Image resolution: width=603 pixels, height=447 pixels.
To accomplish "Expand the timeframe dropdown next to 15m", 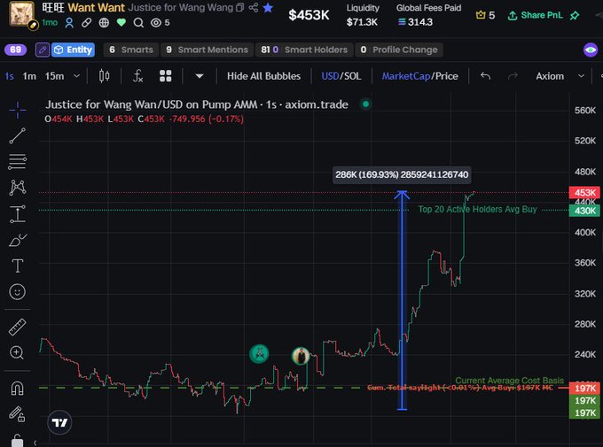I will 76,76.
